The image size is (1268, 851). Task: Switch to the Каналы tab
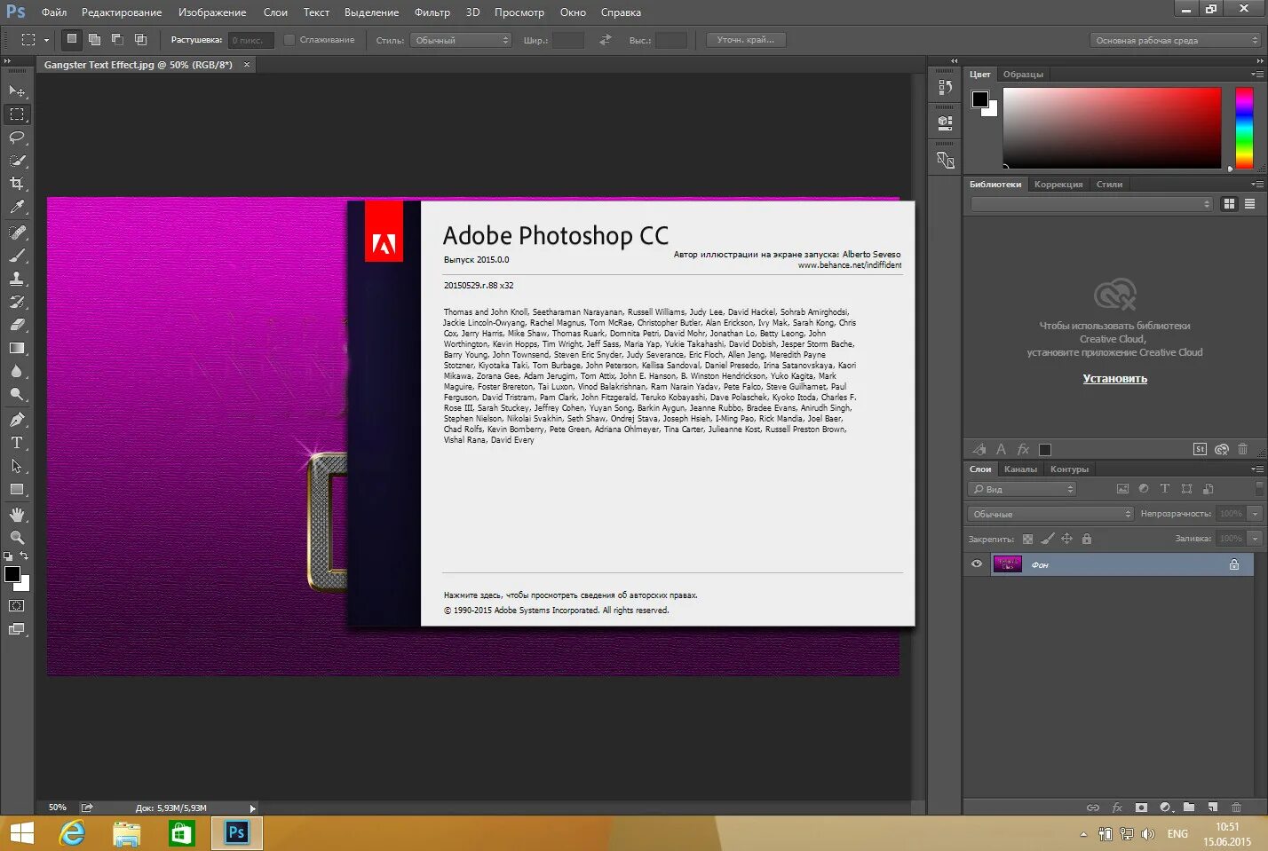pos(1020,469)
